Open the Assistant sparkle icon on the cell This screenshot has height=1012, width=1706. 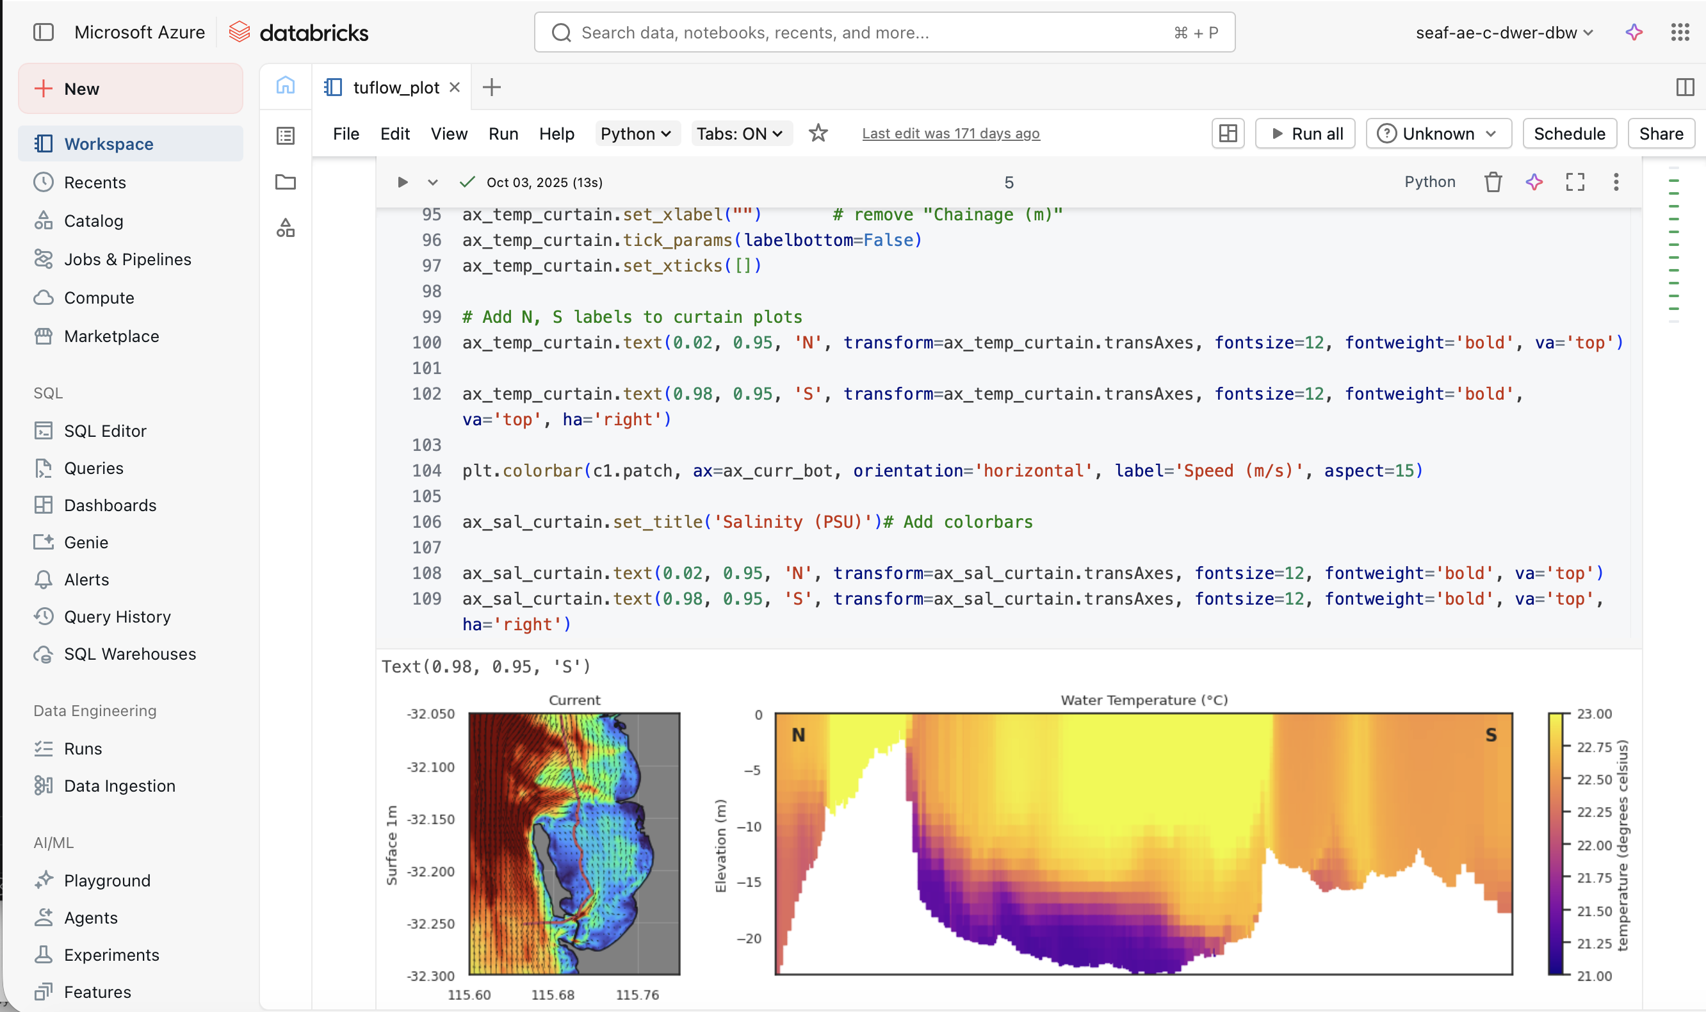pyautogui.click(x=1534, y=182)
